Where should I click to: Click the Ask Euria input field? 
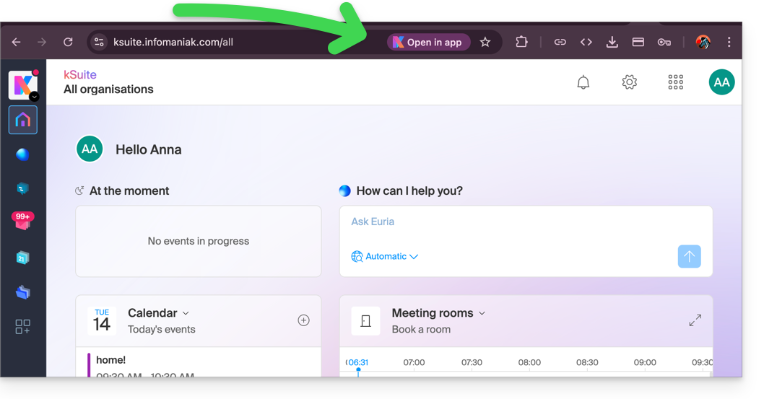point(505,222)
